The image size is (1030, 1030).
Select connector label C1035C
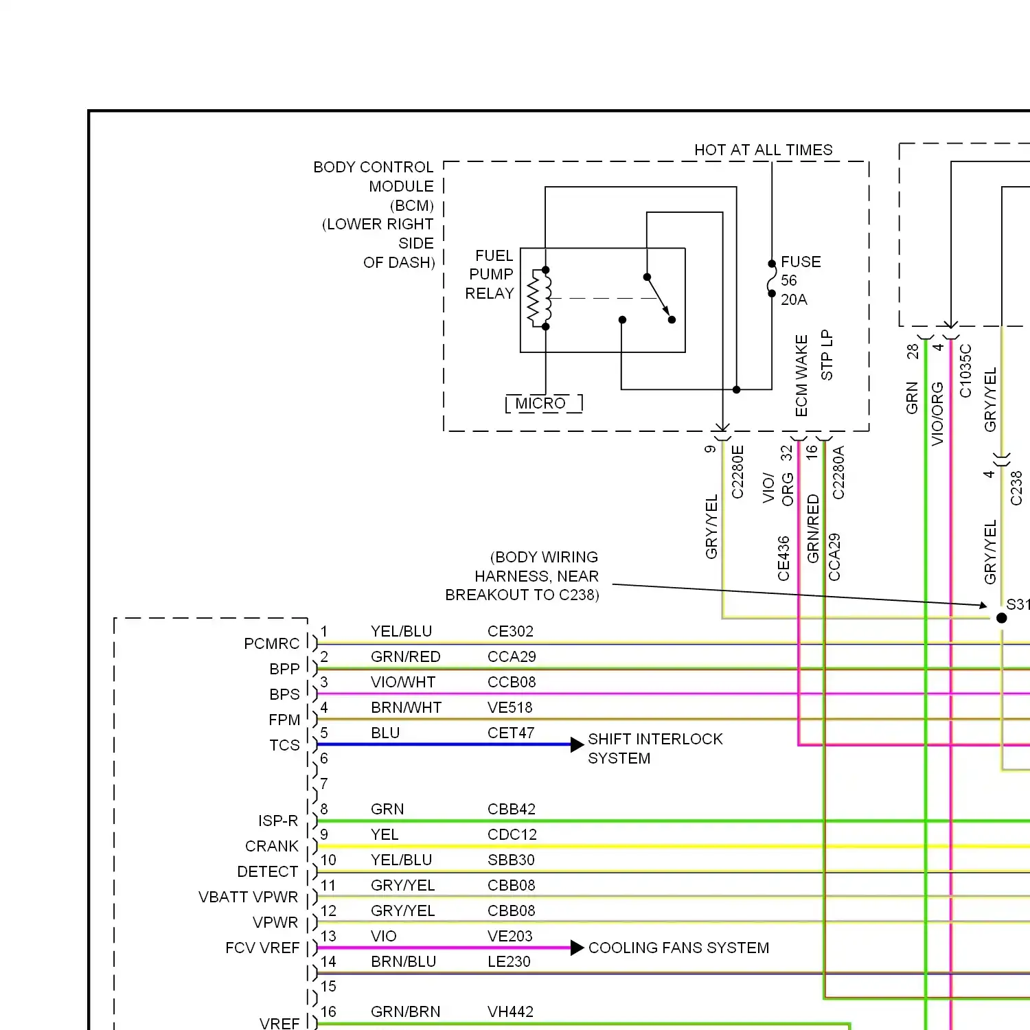[965, 371]
